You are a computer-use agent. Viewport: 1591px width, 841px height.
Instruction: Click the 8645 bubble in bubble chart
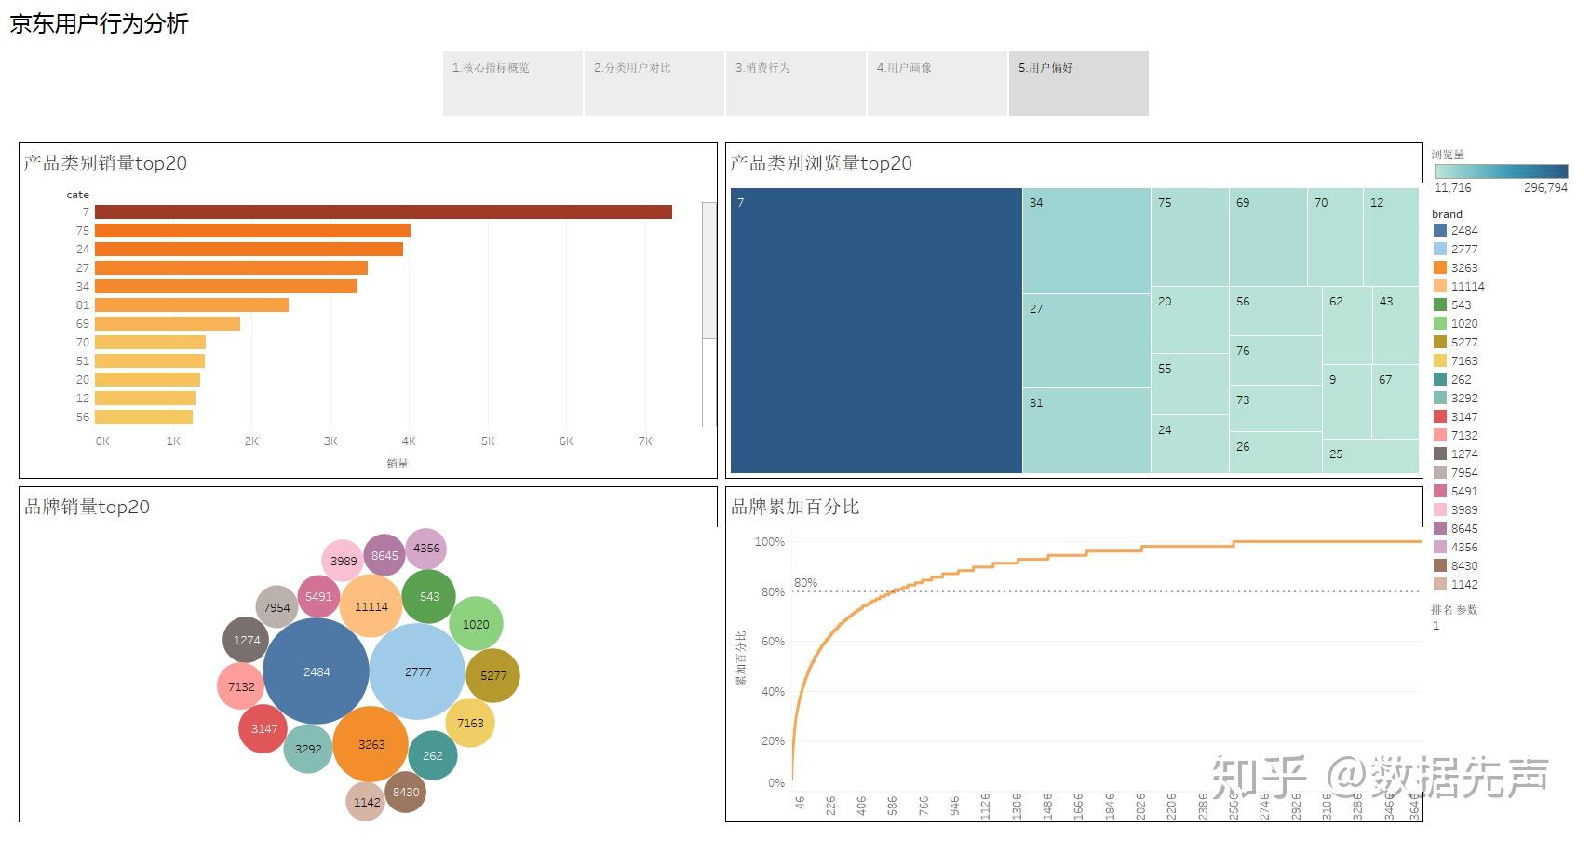(383, 555)
